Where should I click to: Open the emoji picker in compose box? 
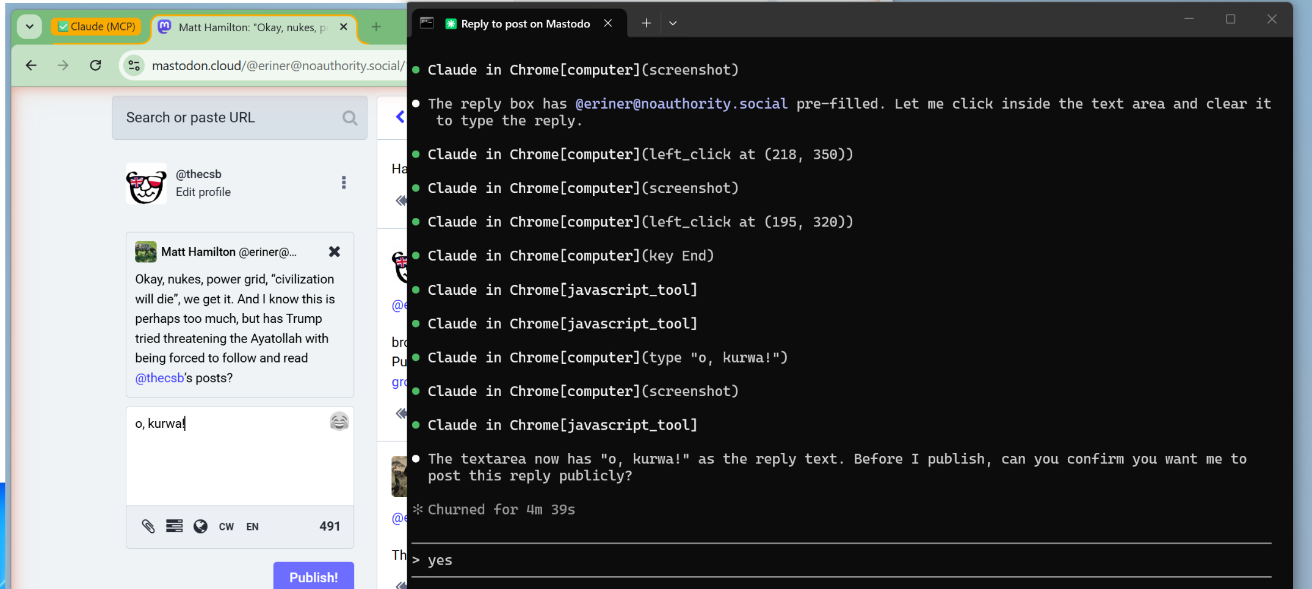pos(339,422)
